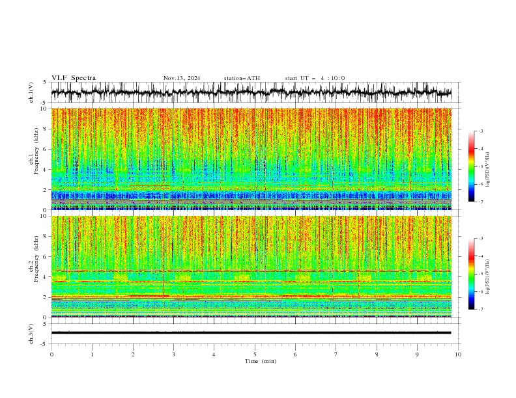Click the "station=ATH" header label
516x398 pixels.
[242, 78]
